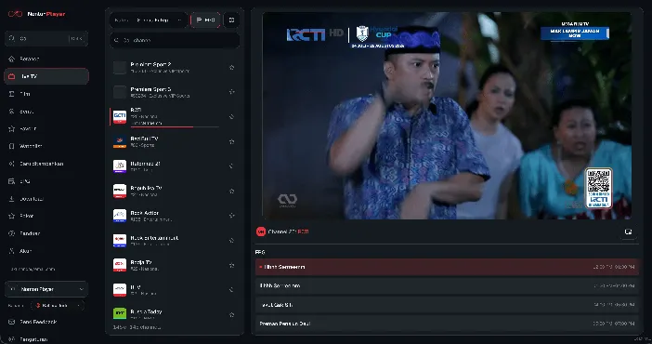This screenshot has height=344, width=652.
Task: Click the EPG guide icon in sidebar
Action: click(12, 181)
